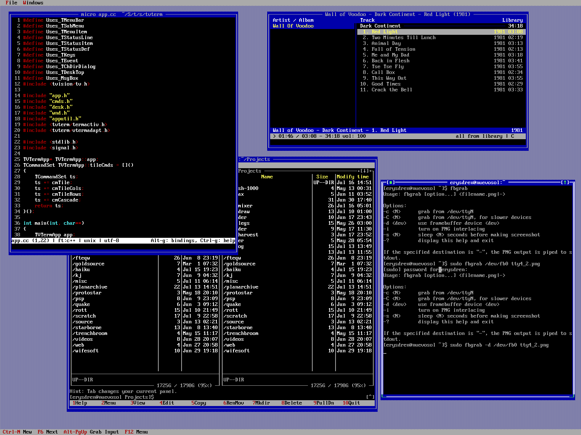Screen dimensions: 581x435
Task: Open the Windows menu
Action: coord(33,3)
